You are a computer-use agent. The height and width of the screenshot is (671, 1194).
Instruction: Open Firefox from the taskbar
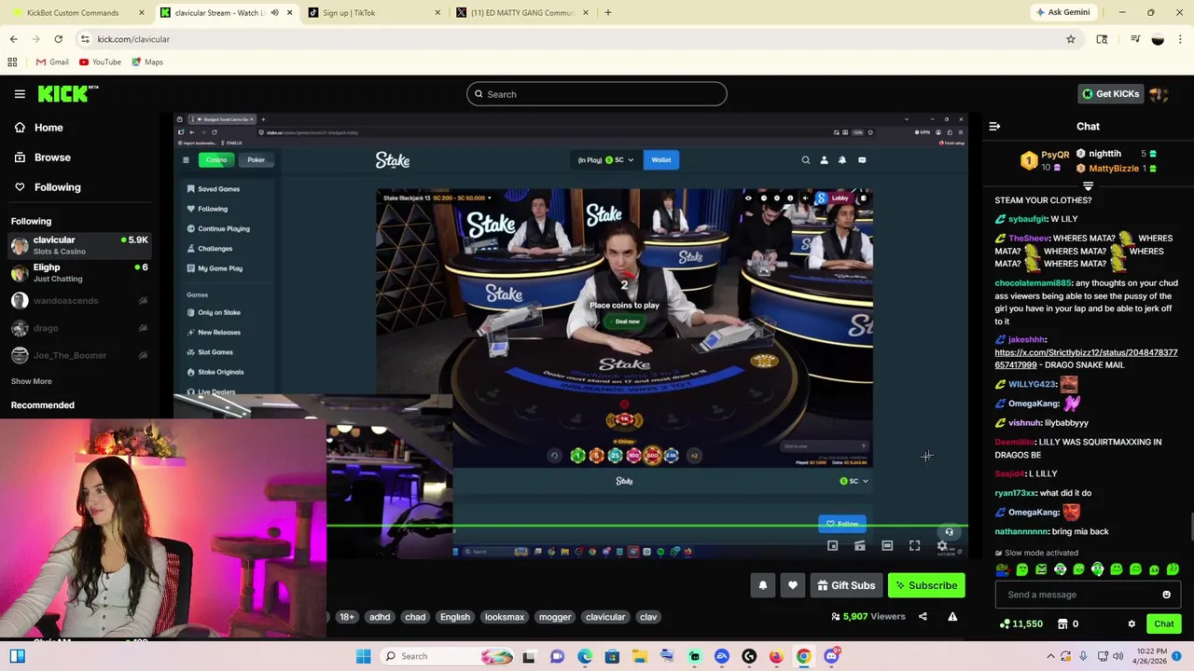point(776,656)
